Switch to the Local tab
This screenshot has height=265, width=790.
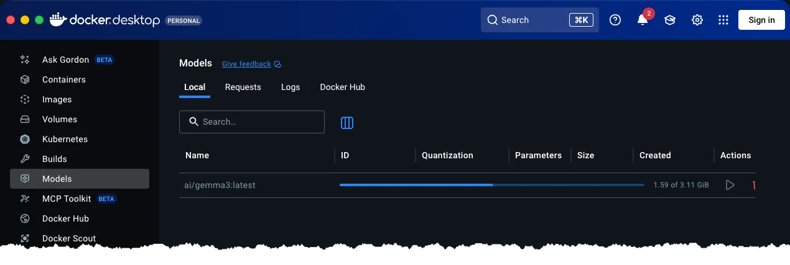click(195, 87)
